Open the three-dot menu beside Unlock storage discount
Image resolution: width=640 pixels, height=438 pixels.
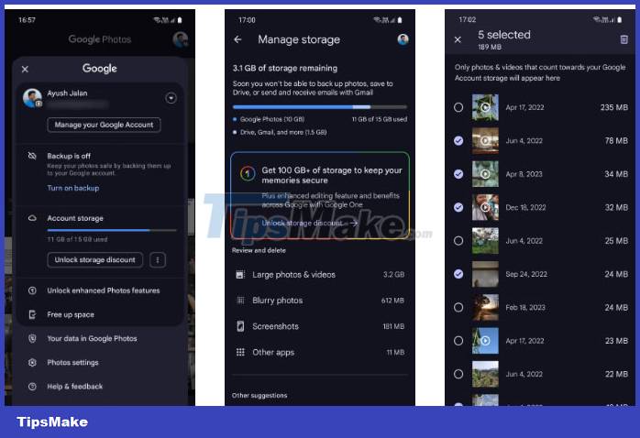[x=158, y=260]
